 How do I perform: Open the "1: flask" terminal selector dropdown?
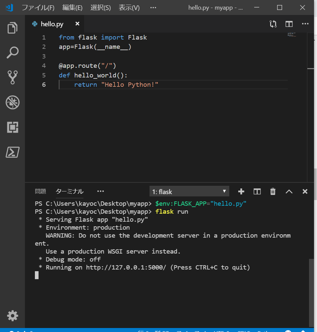189,191
